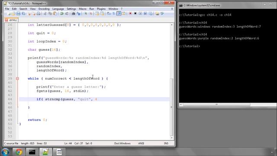The image size is (277, 156).
Task: Open the ? help menu
Action: (x=122, y=9)
